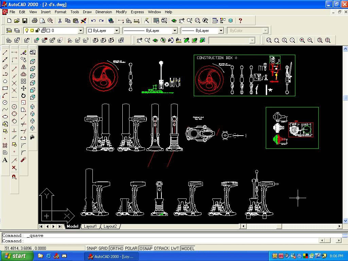Click the Zoom In magnifier icon
Screen dimensions: 348x261
pyautogui.click(x=302, y=40)
